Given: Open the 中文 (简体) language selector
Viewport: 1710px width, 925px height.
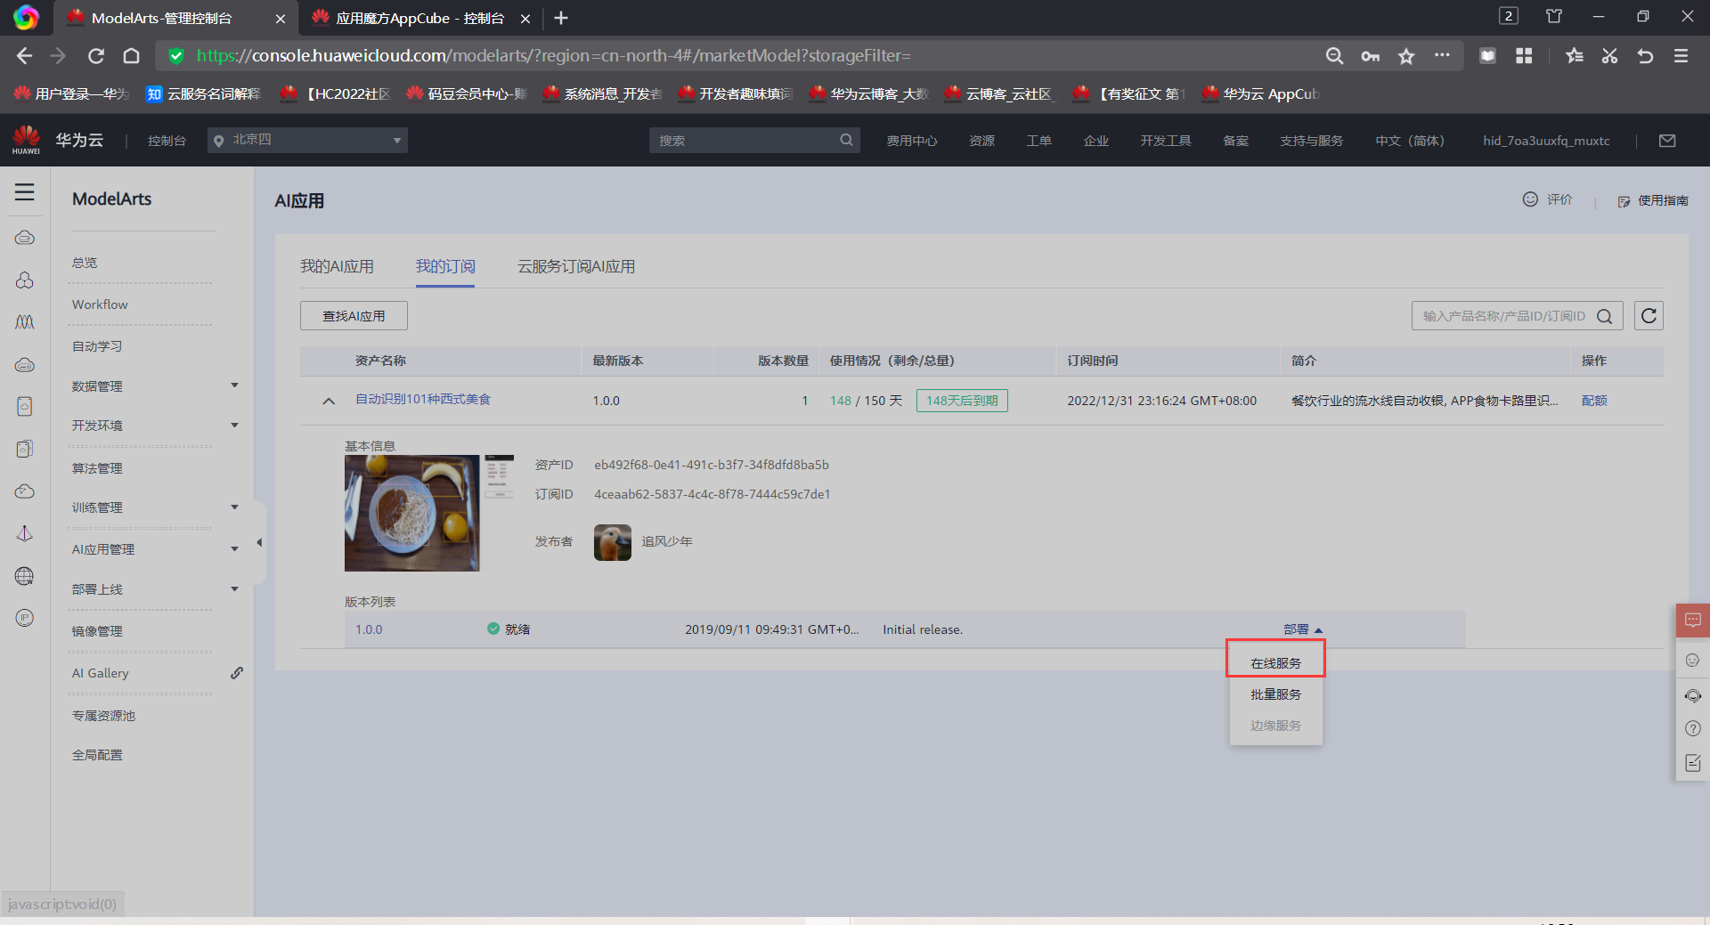Looking at the screenshot, I should 1410,141.
